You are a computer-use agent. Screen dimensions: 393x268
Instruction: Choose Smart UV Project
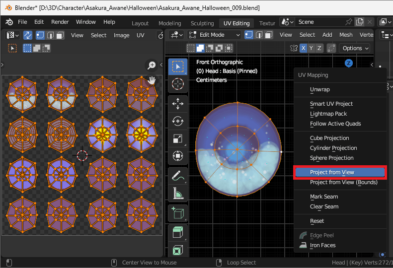click(x=331, y=104)
